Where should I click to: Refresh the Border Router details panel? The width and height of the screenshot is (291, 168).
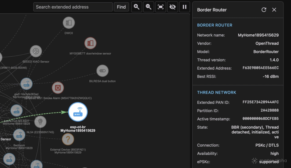[x=264, y=10]
